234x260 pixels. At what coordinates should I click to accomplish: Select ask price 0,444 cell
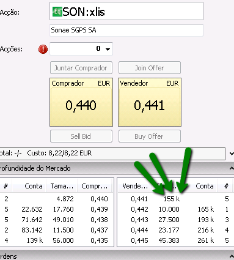pos(139,230)
